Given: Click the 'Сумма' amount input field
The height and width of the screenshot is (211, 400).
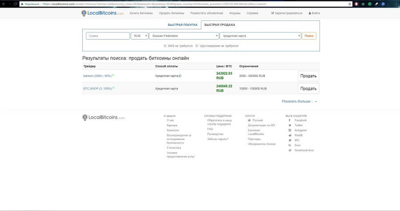Looking at the screenshot, I should tap(108, 36).
